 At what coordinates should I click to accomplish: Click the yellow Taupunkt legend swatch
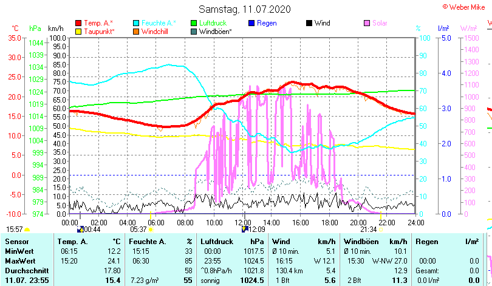click(x=78, y=32)
